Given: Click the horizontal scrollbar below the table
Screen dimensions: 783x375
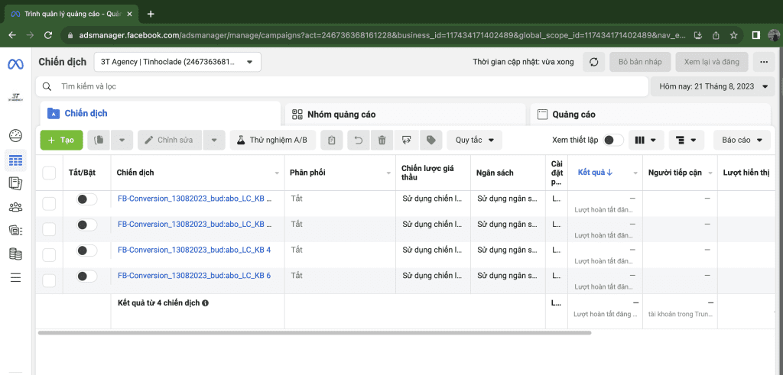Looking at the screenshot, I should click(314, 333).
